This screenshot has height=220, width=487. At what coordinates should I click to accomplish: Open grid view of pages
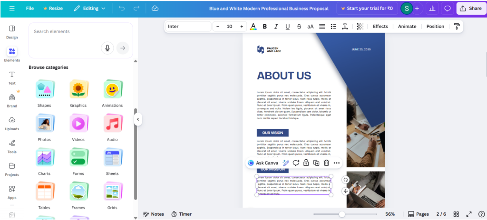[x=456, y=214]
